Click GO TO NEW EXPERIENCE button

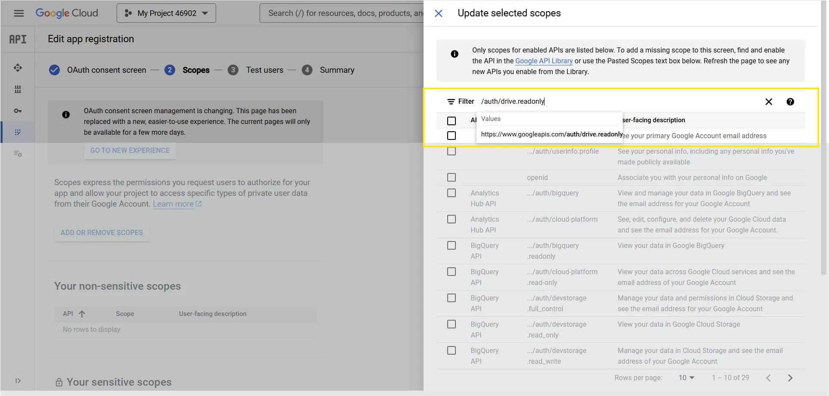click(130, 150)
